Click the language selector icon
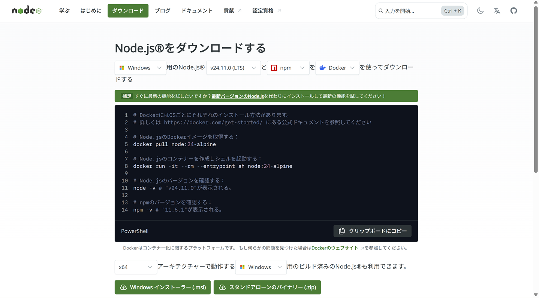Image resolution: width=539 pixels, height=298 pixels. tap(497, 10)
